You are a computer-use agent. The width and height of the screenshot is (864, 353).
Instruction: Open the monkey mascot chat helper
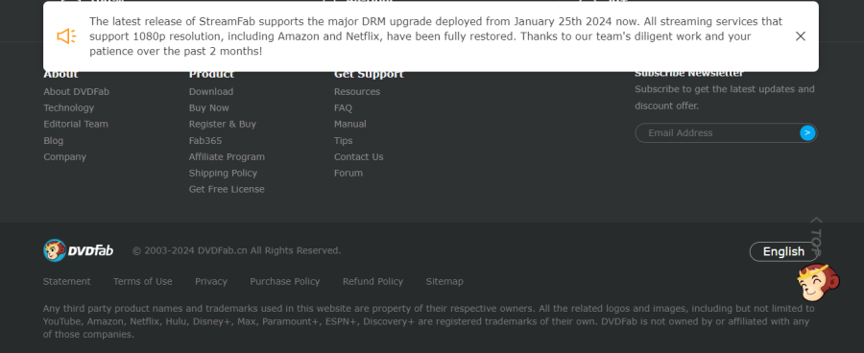818,283
